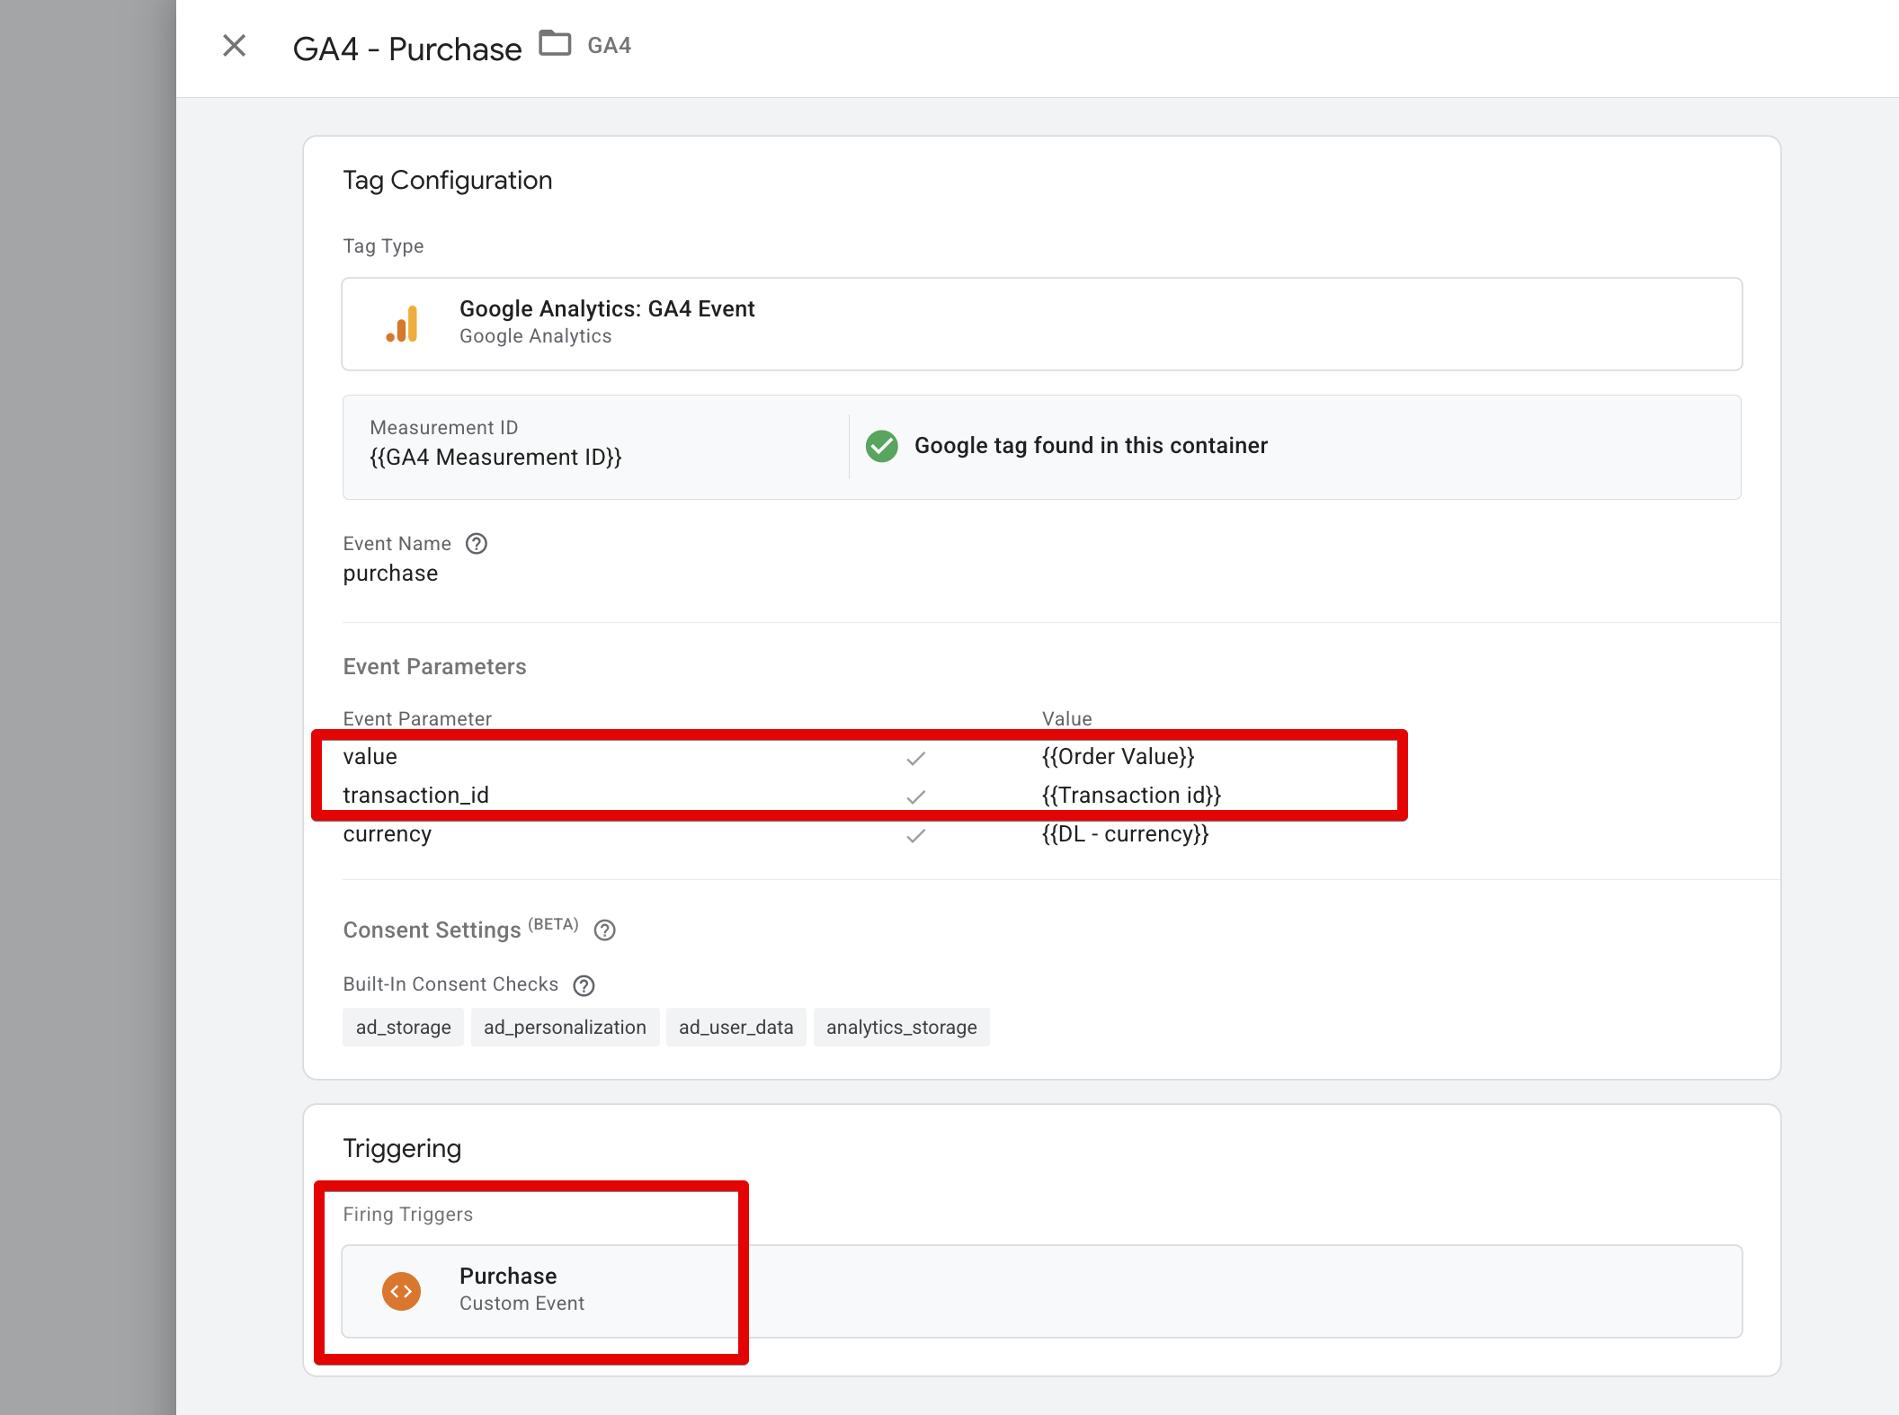The width and height of the screenshot is (1899, 1415).
Task: Edit the GA4 Measurement ID field
Action: click(x=495, y=456)
